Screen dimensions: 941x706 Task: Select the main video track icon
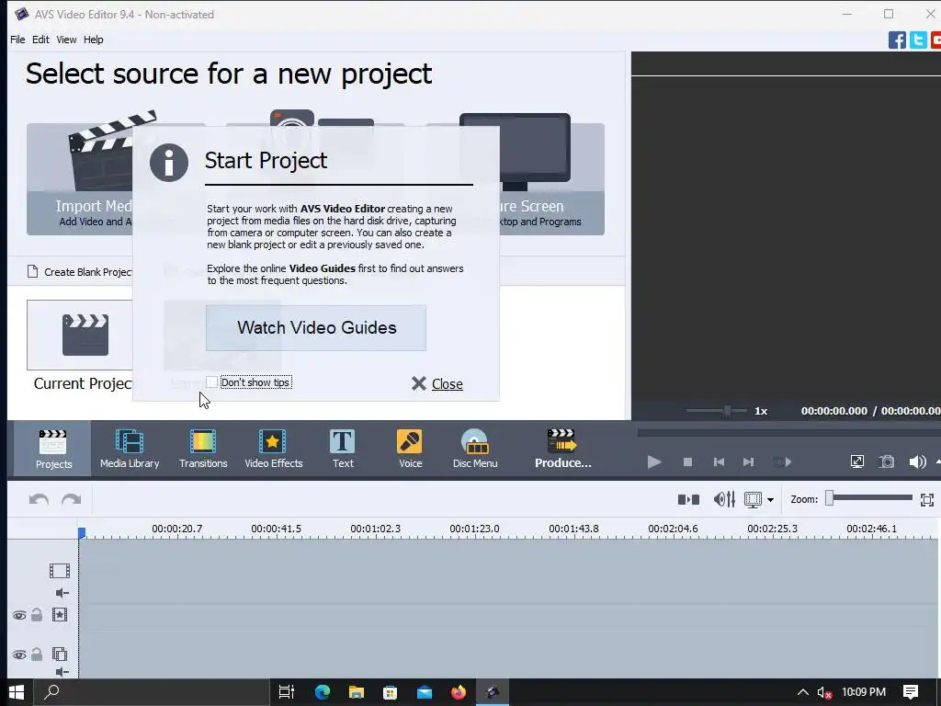click(60, 570)
